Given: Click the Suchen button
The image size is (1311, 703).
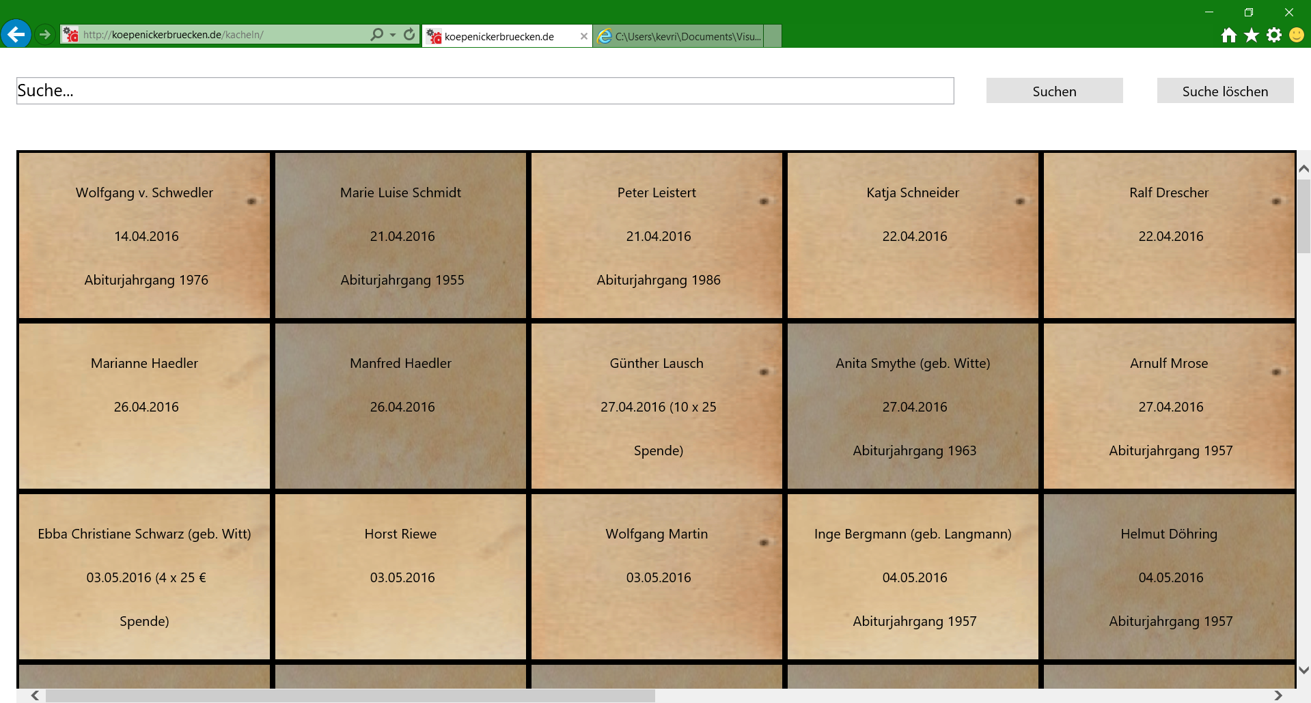Looking at the screenshot, I should click(x=1054, y=91).
